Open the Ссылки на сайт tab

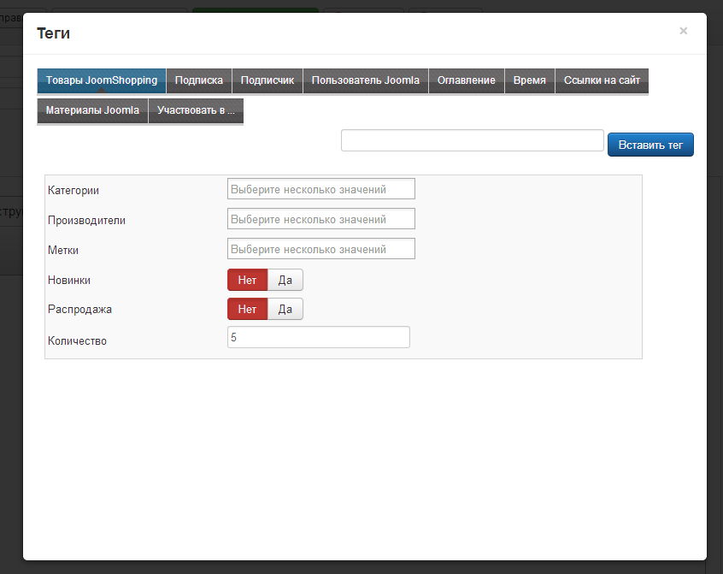click(602, 80)
